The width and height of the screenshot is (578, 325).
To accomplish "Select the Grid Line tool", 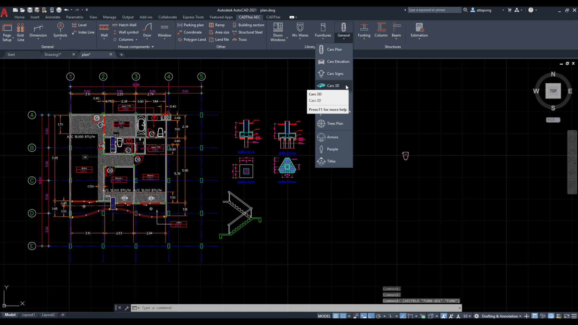I will [x=20, y=32].
